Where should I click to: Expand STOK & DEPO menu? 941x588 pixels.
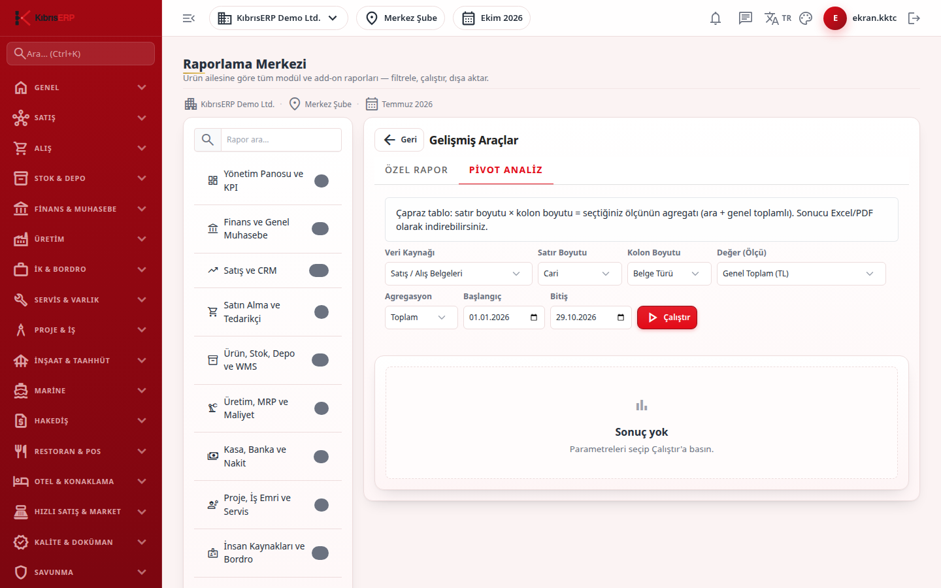point(81,178)
